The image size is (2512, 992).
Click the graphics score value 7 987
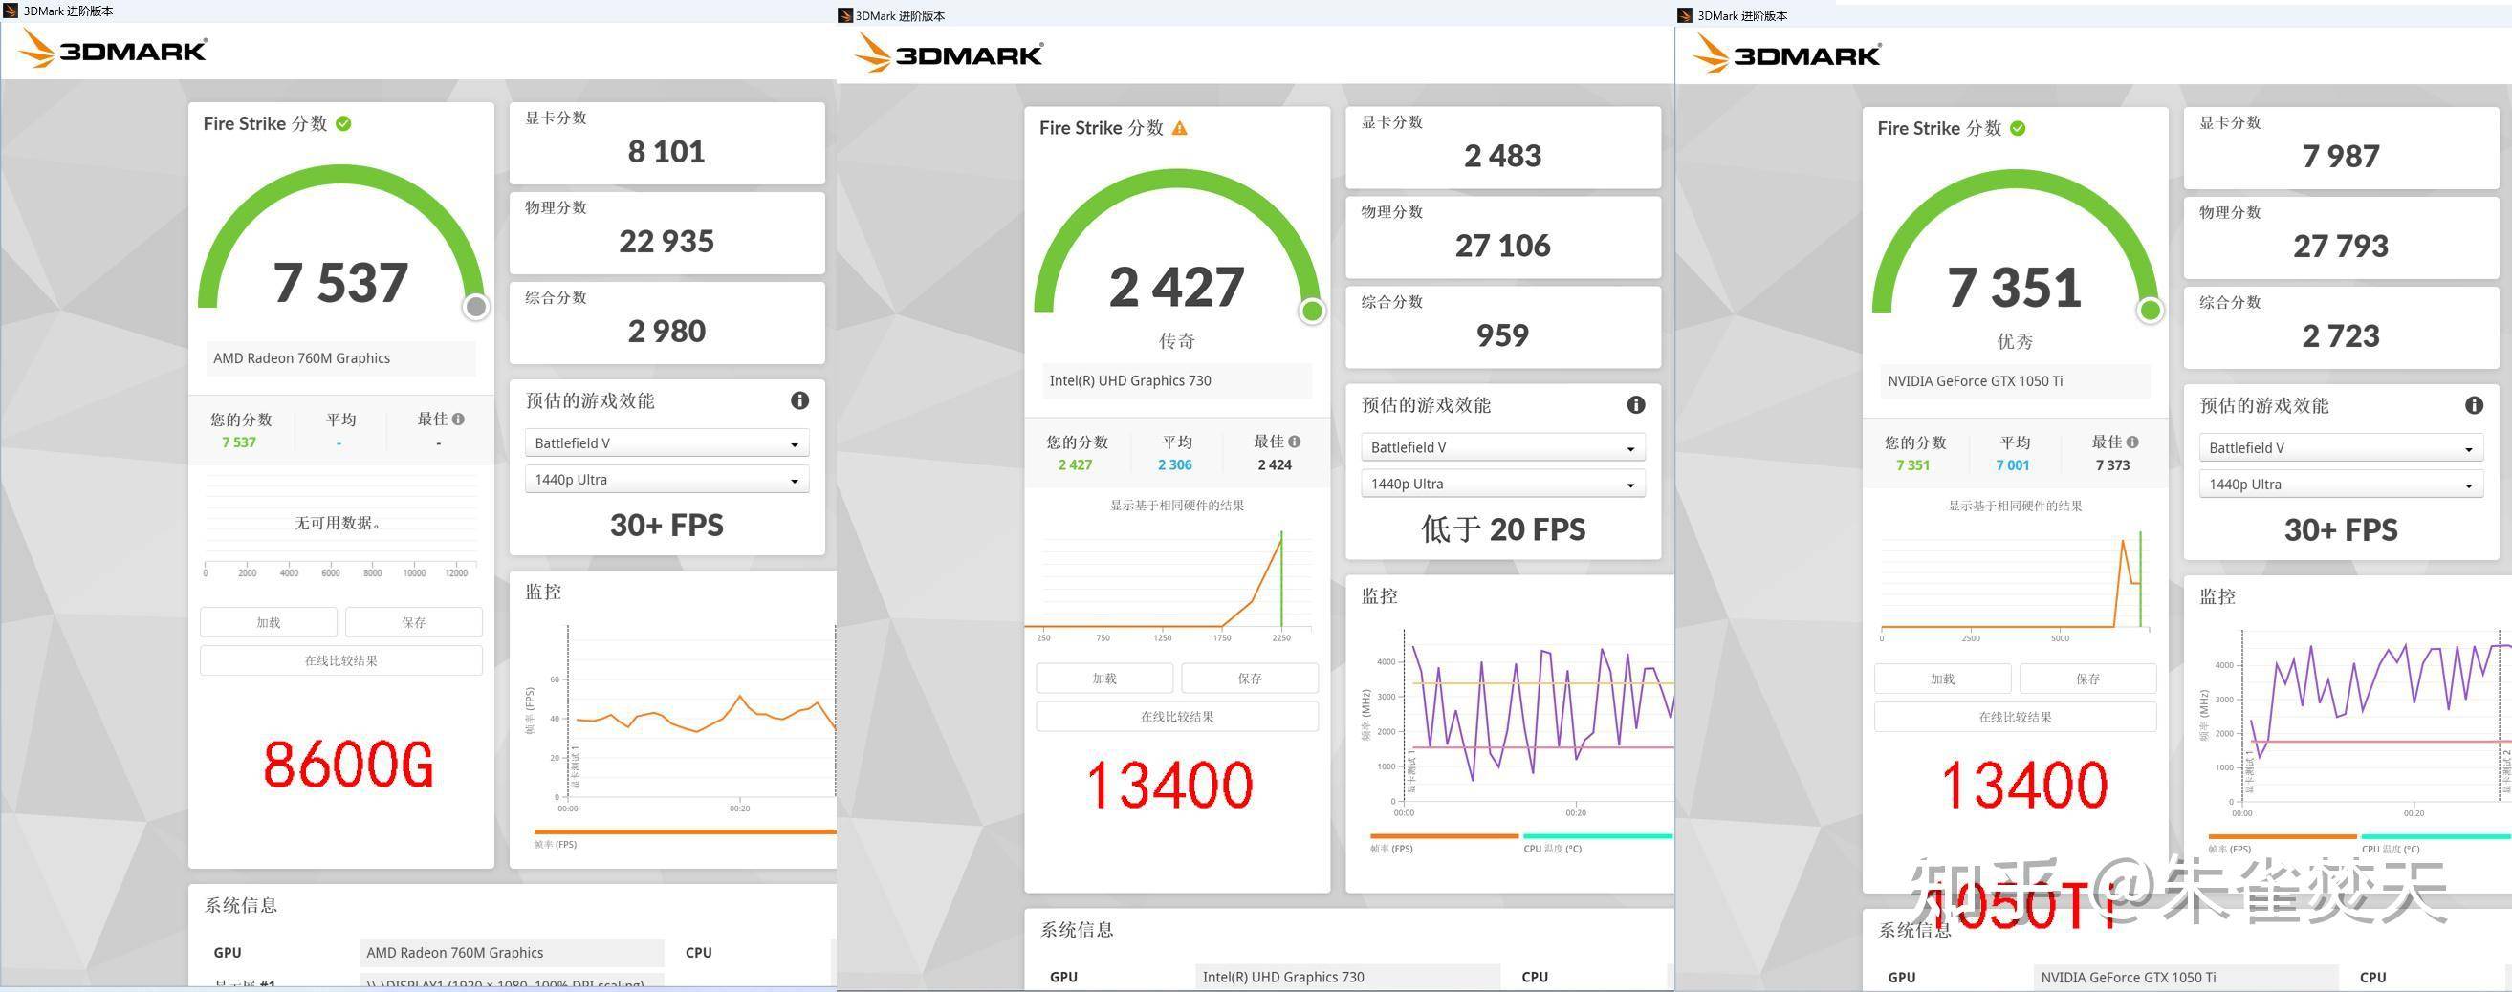pyautogui.click(x=2341, y=156)
